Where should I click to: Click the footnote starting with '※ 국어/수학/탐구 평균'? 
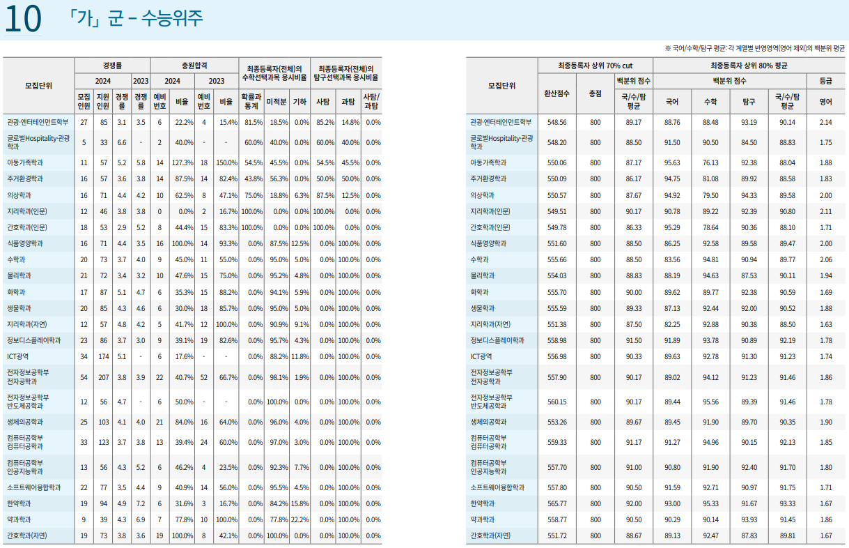tap(755, 48)
